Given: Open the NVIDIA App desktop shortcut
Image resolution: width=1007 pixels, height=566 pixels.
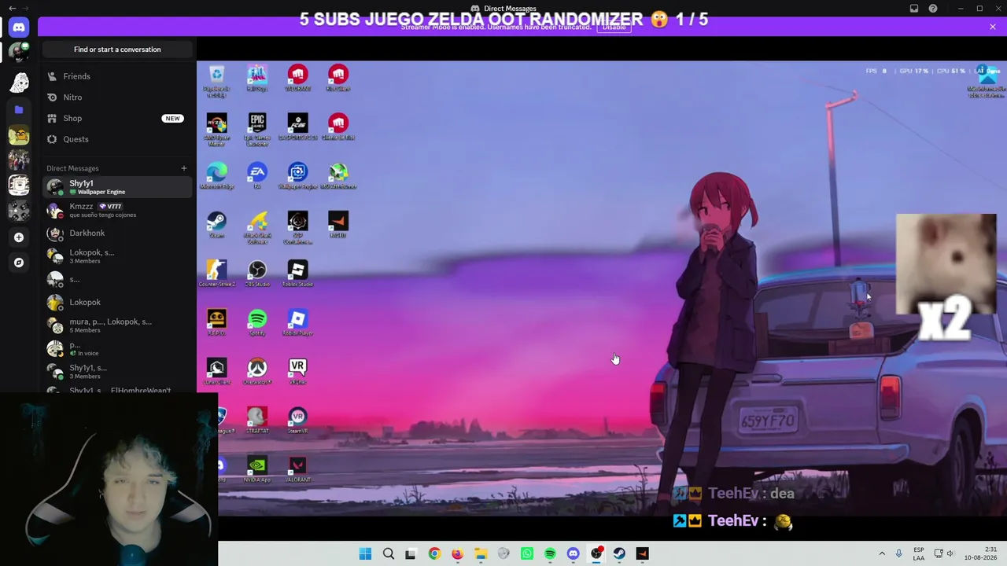Looking at the screenshot, I should [x=257, y=469].
